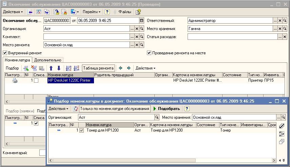The image size is (290, 167).
Task: Move row down with blue down arrow
Action: [x=59, y=68]
